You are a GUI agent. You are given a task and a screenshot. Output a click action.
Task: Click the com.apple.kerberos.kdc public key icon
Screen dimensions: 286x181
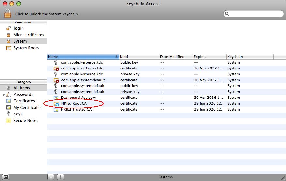click(x=56, y=62)
